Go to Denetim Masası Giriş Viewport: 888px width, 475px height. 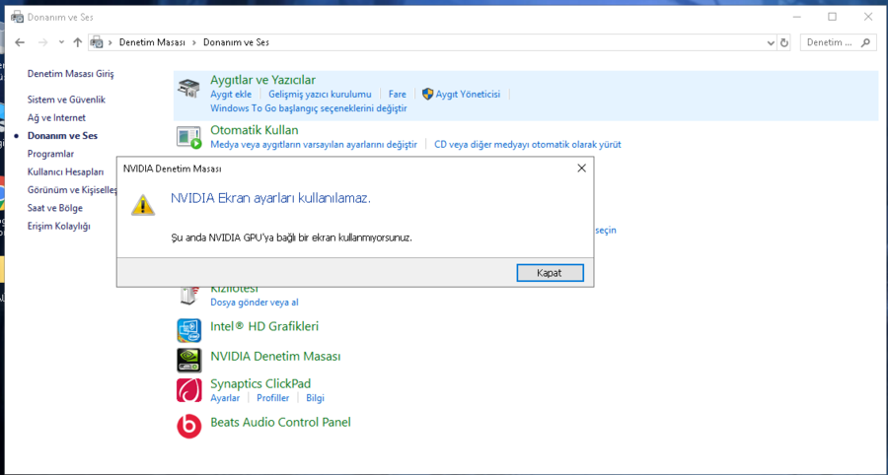(x=71, y=74)
